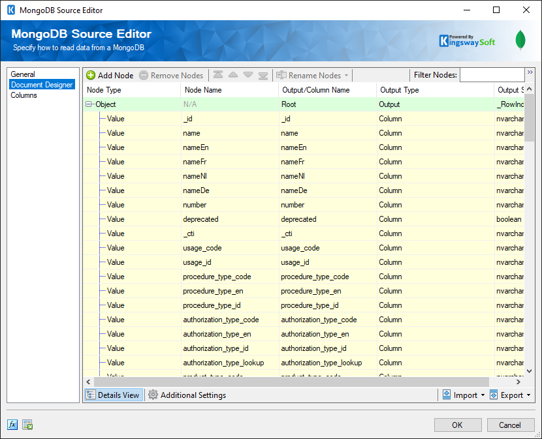Click the Node Name column header
This screenshot has height=439, width=542.
point(229,90)
